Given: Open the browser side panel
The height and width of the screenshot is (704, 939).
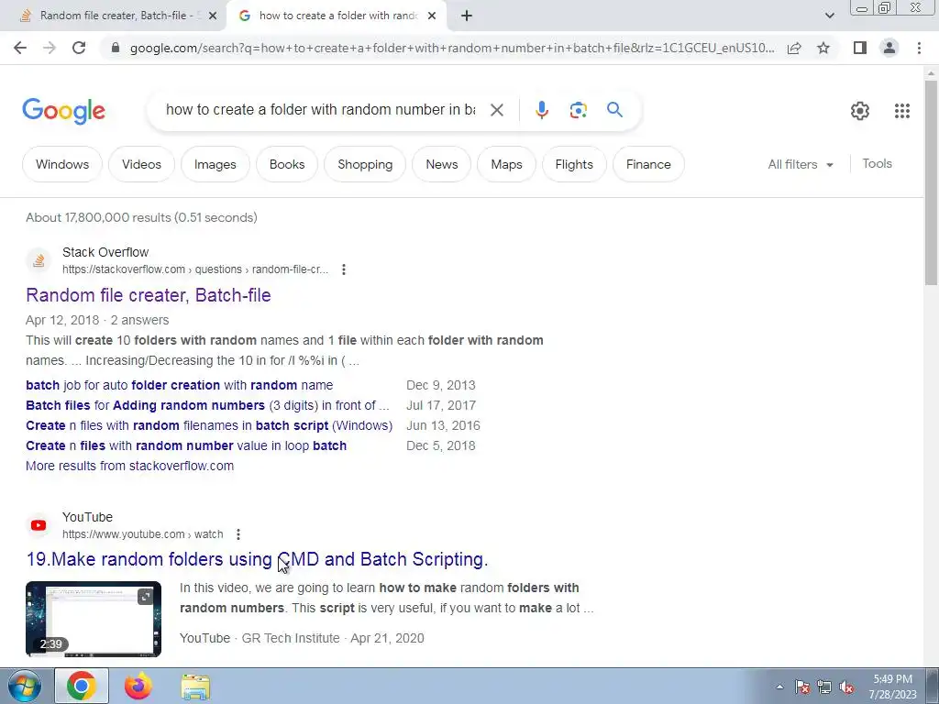Looking at the screenshot, I should point(860,48).
